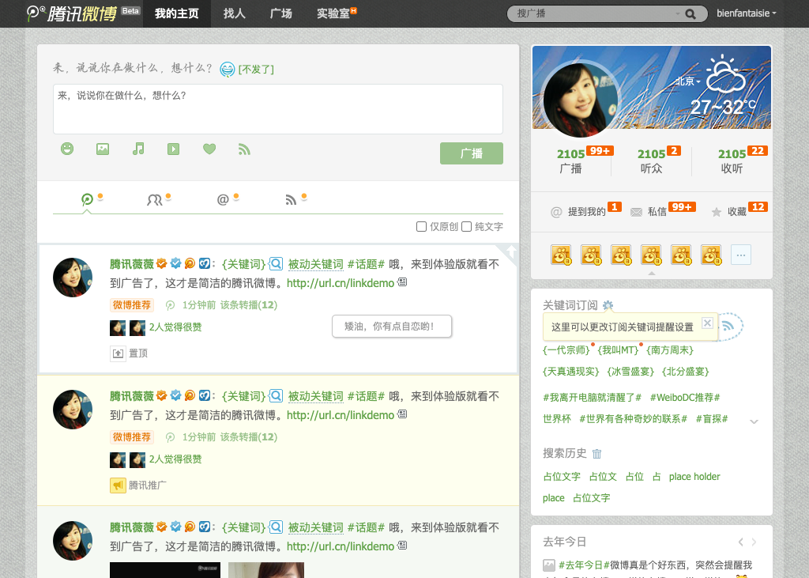The width and height of the screenshot is (809, 578).
Task: Open the bienfantaisie account dropdown
Action: (747, 13)
